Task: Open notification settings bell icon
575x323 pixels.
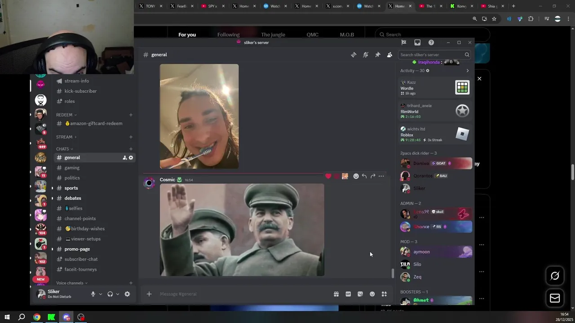Action: coord(366,55)
